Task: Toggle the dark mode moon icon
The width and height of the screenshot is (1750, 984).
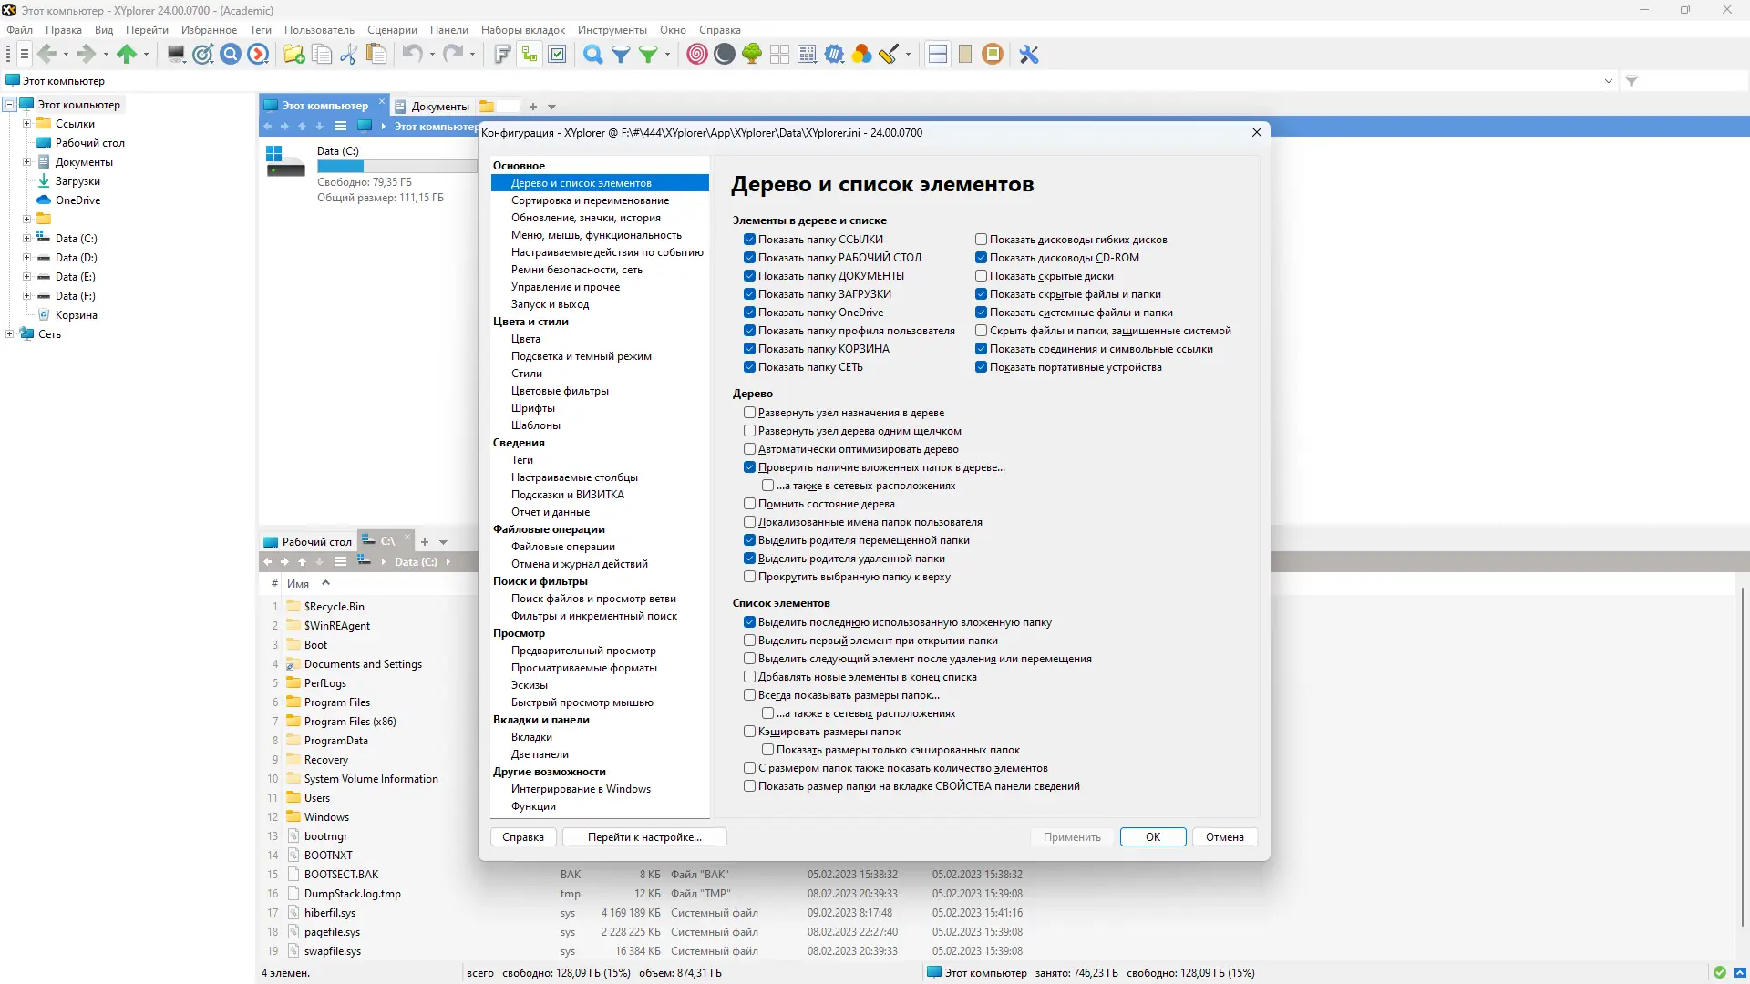Action: 725,55
